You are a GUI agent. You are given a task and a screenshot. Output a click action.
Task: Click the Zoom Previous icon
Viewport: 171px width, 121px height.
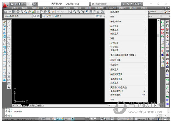(82, 12)
